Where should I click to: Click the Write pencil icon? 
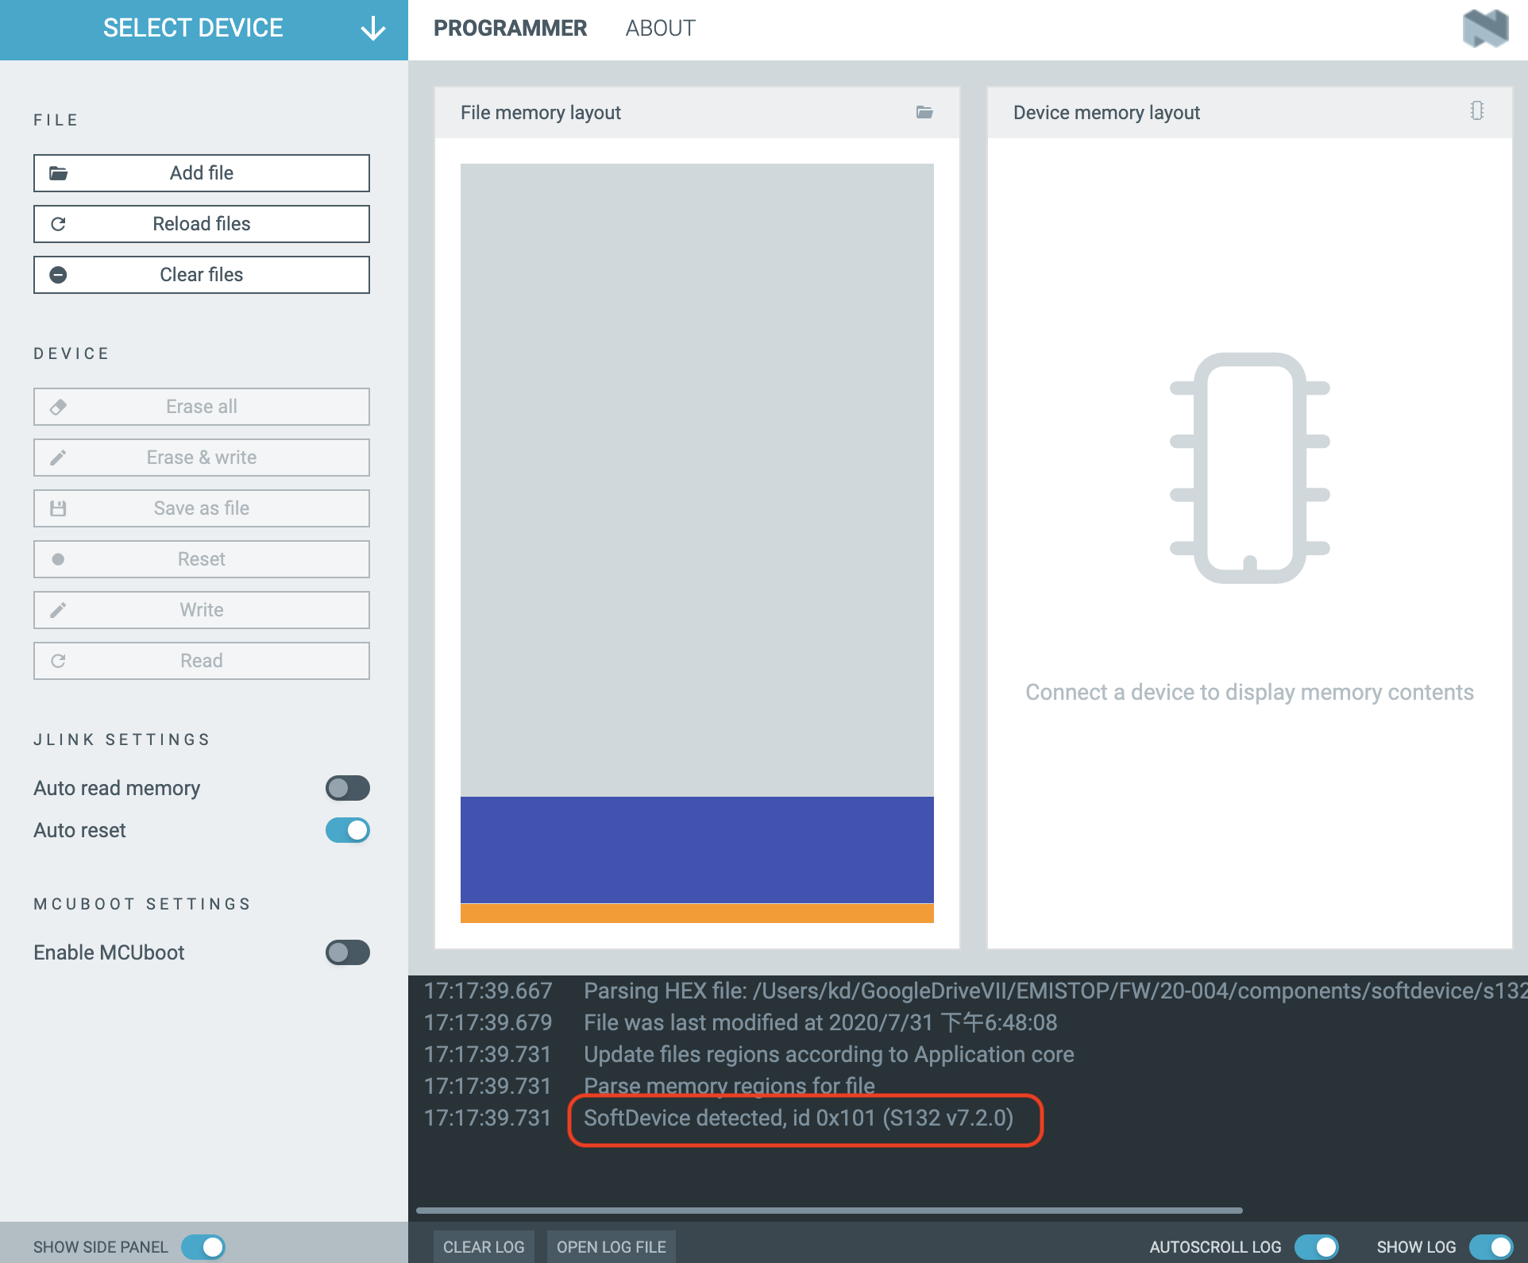pyautogui.click(x=59, y=609)
